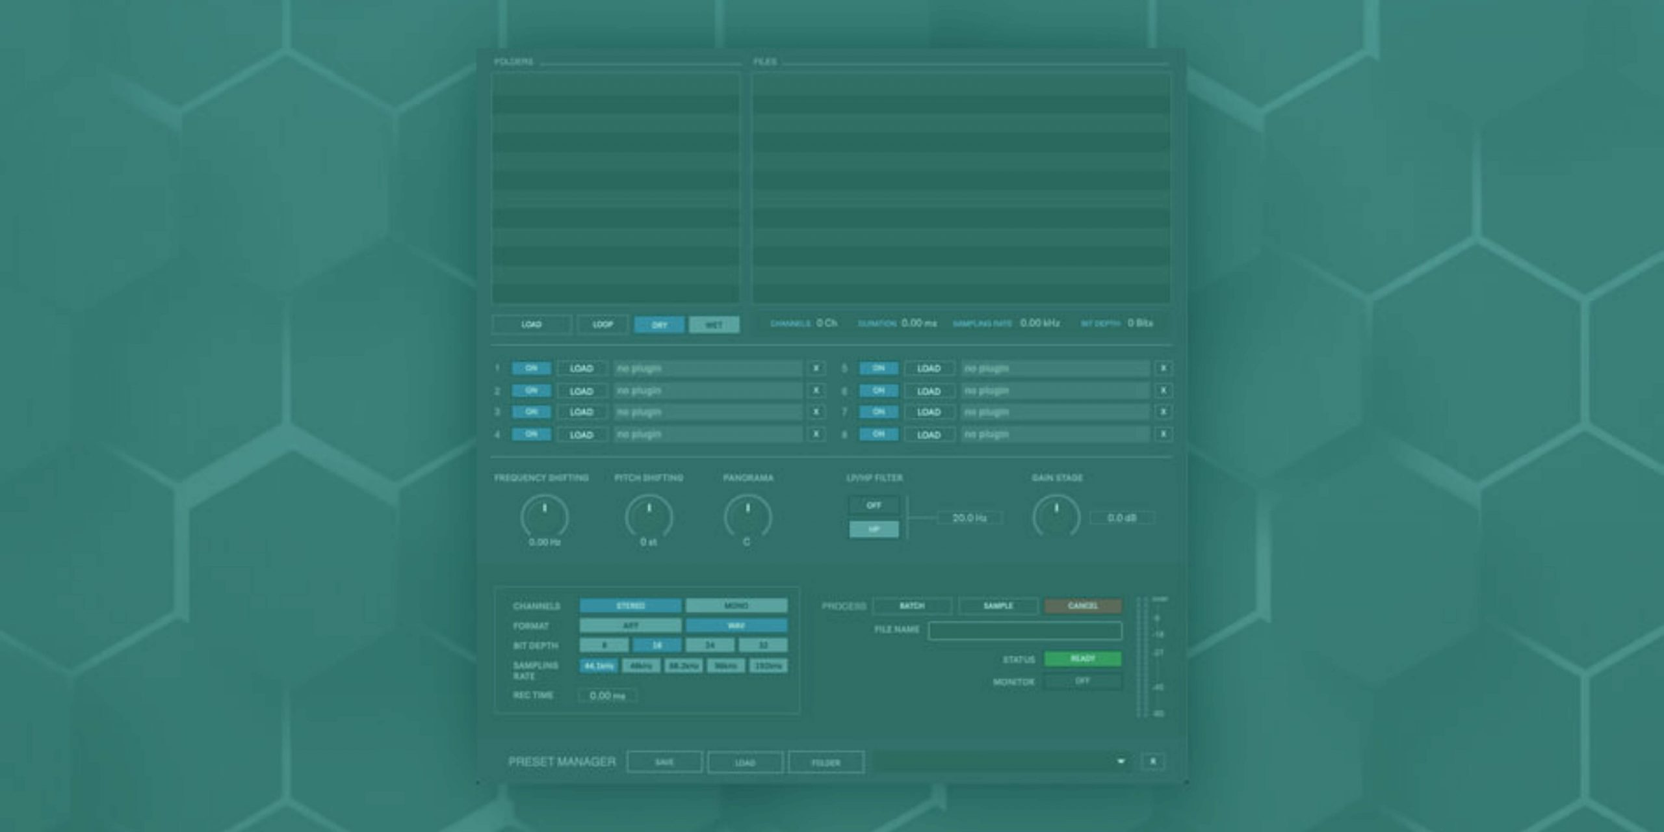This screenshot has height=832, width=1664.
Task: Start BATCH processing
Action: click(x=912, y=606)
